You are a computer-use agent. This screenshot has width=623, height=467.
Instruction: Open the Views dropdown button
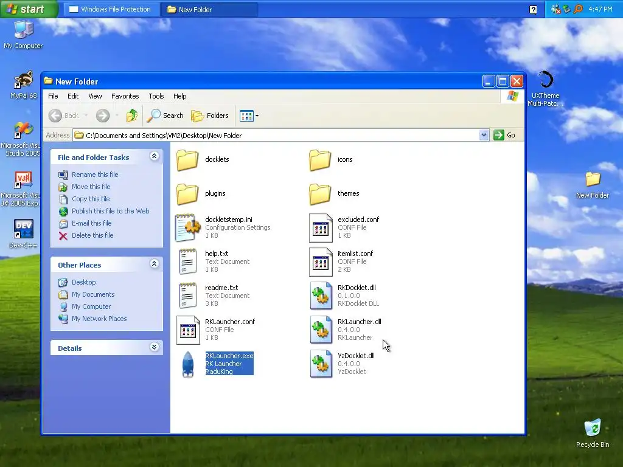[x=249, y=116]
